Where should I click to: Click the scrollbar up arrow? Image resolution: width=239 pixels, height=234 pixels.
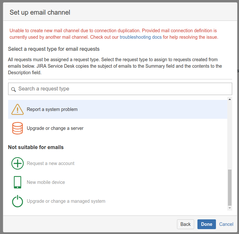pyautogui.click(x=230, y=99)
